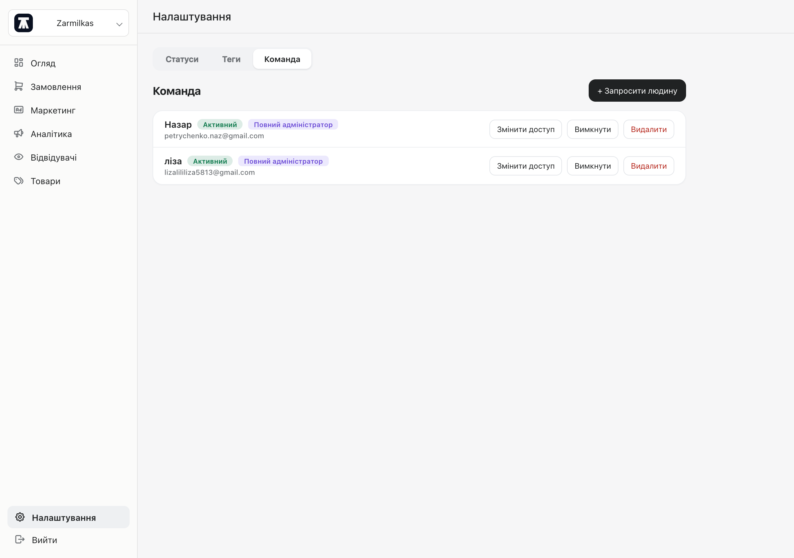Image resolution: width=794 pixels, height=558 pixels.
Task: Click the Налаштування page title
Action: click(x=192, y=17)
